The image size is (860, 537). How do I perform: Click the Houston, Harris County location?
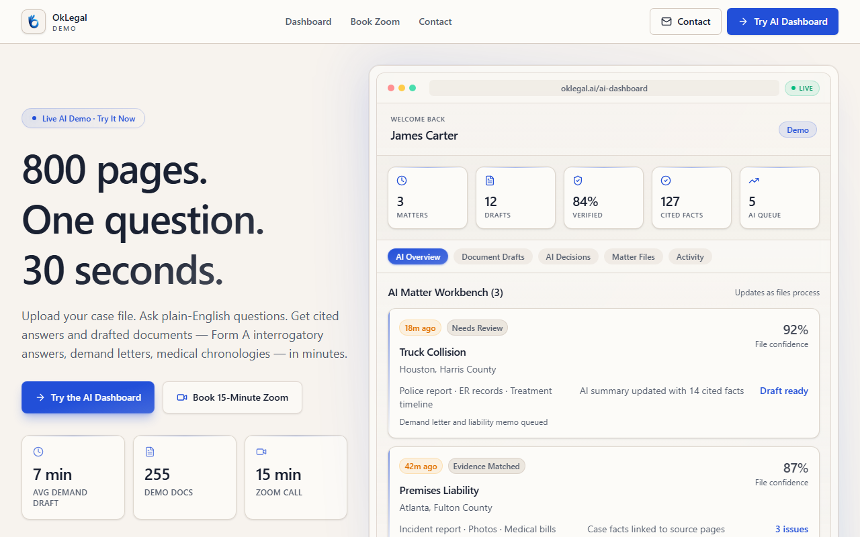[447, 369]
